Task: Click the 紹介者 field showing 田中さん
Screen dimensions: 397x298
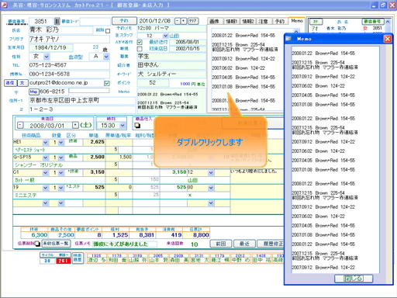Action: click(171, 65)
